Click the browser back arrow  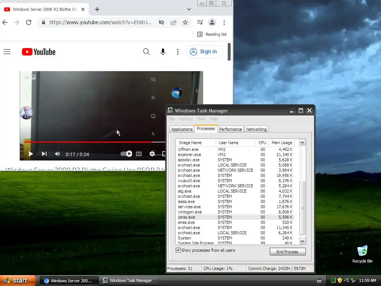tap(5, 22)
